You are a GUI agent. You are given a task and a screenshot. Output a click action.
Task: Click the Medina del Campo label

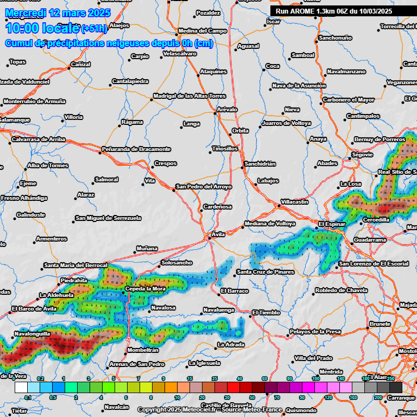[x=203, y=31]
